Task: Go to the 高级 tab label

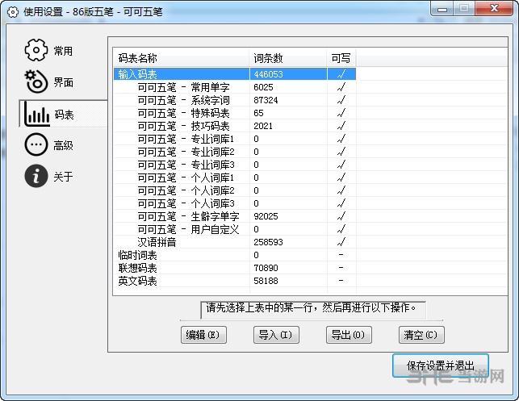Action: coord(63,145)
